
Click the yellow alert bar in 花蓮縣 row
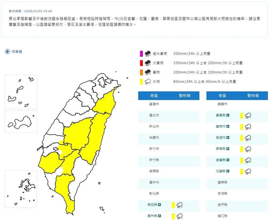pyautogui.click(x=242, y=171)
